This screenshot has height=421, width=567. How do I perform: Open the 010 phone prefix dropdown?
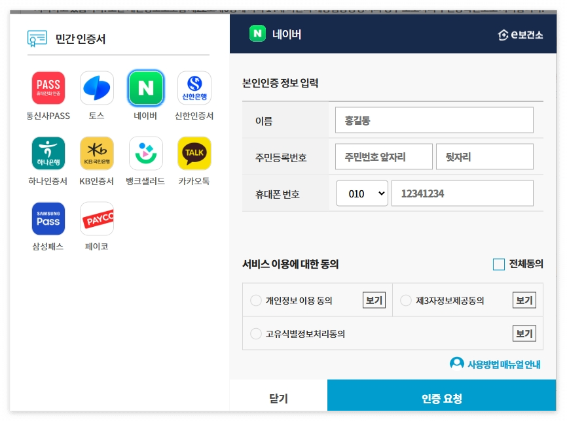click(361, 194)
